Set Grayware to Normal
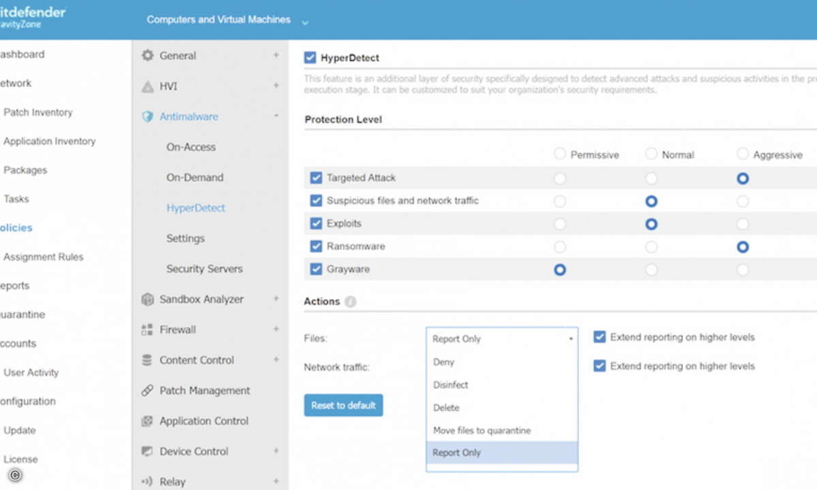Viewport: 817px width, 490px height. [652, 269]
